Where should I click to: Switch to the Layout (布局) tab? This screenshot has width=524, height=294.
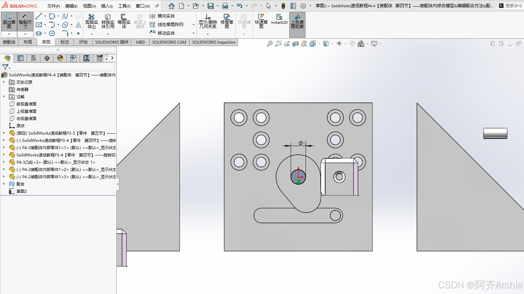[28, 42]
